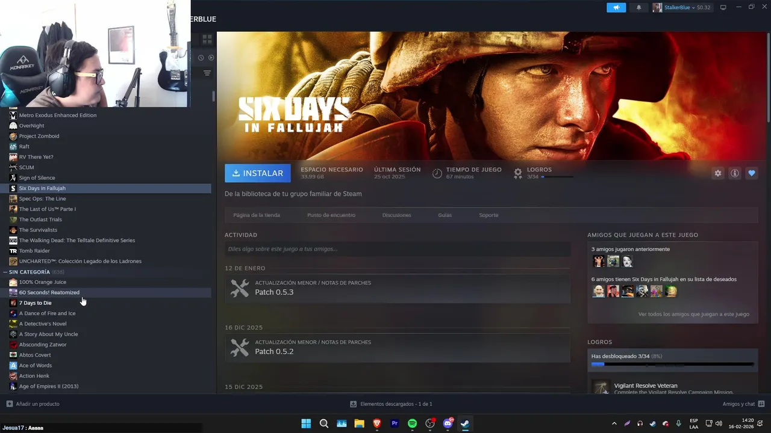The width and height of the screenshot is (771, 433).
Task: Click the SCUM game icon
Action: [13, 167]
